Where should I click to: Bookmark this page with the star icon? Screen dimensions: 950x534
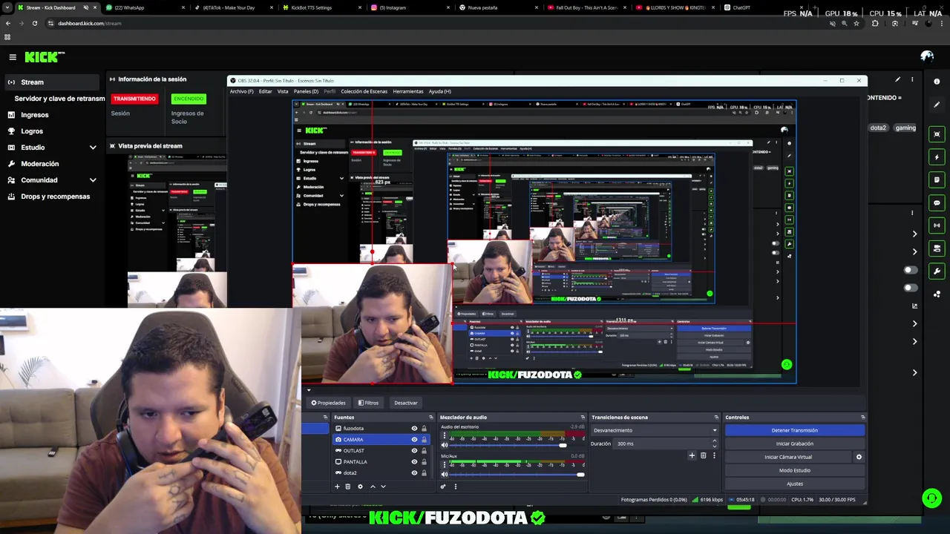(x=856, y=23)
